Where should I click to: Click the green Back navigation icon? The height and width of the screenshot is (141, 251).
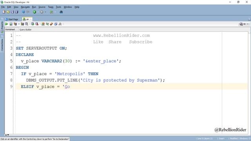[x=35, y=12]
